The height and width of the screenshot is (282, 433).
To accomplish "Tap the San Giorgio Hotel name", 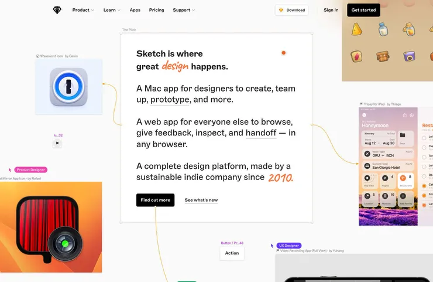I will tap(386, 168).
